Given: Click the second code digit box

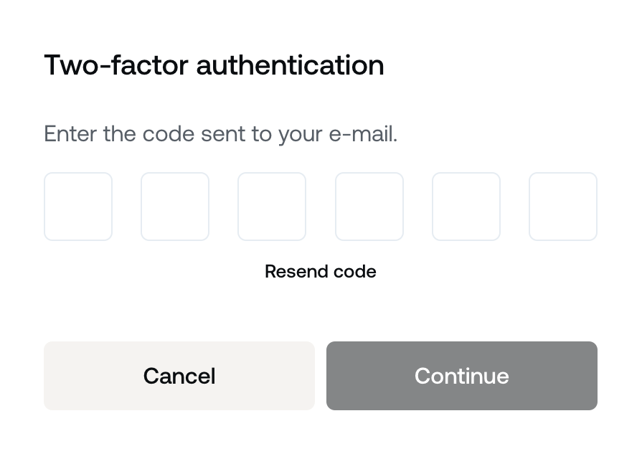Looking at the screenshot, I should pos(175,207).
